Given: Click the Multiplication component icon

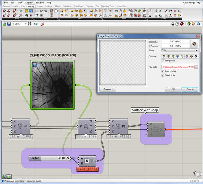Looking at the screenshot, I should coord(87,161).
